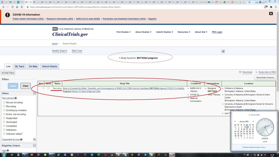Viewport: 279px width, 157px height.
Task: Click the browser forward arrow
Action: pyautogui.click(x=8, y=7)
